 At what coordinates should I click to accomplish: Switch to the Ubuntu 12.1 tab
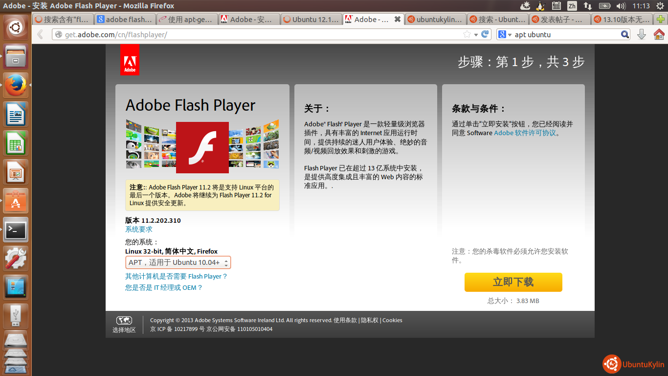point(311,20)
